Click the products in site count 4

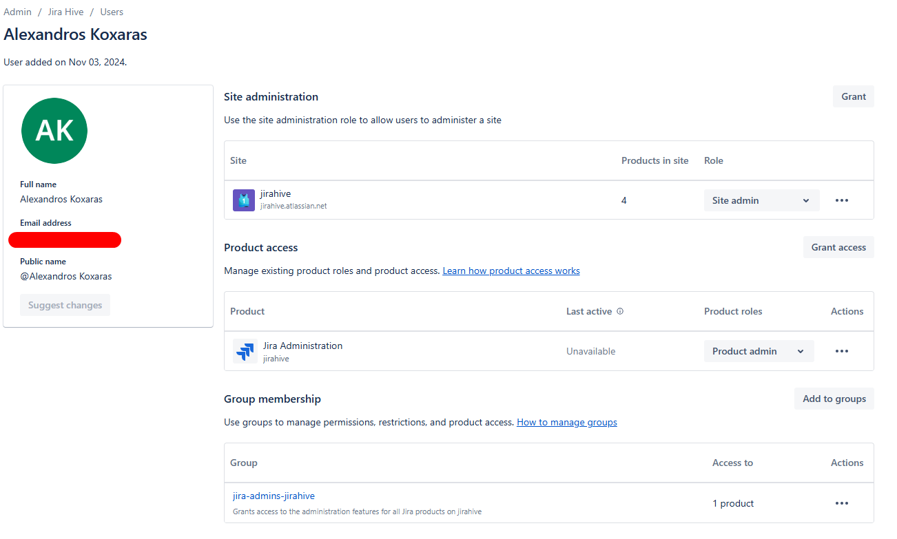(624, 200)
